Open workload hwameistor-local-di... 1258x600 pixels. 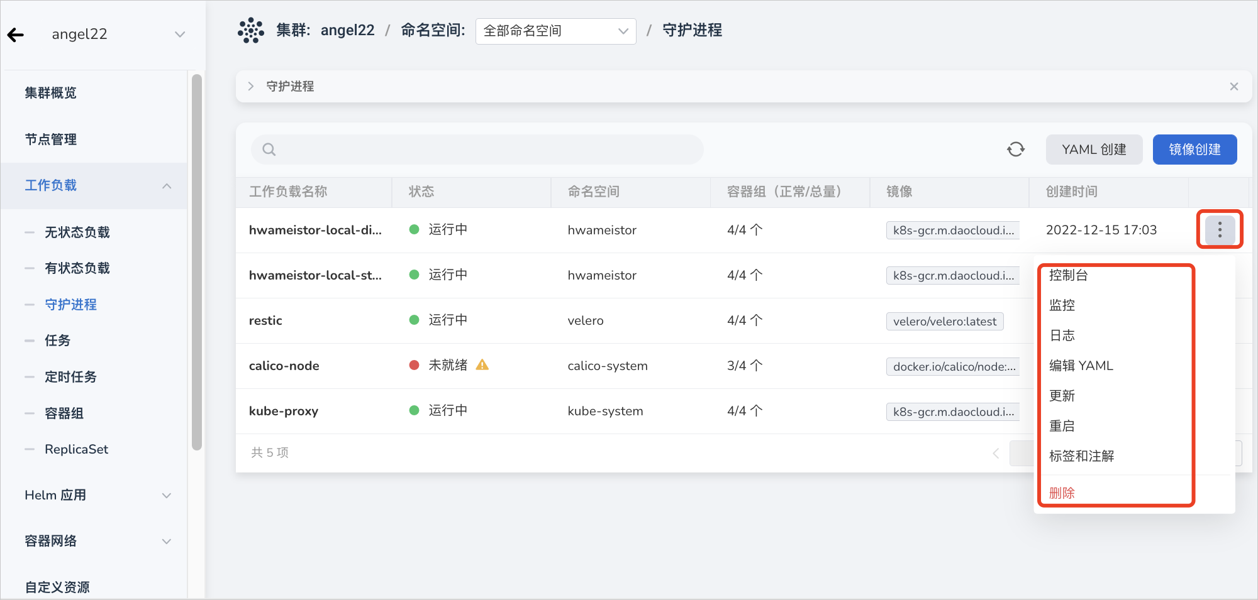[315, 230]
